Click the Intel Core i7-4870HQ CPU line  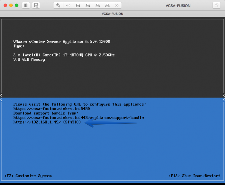click(64, 55)
